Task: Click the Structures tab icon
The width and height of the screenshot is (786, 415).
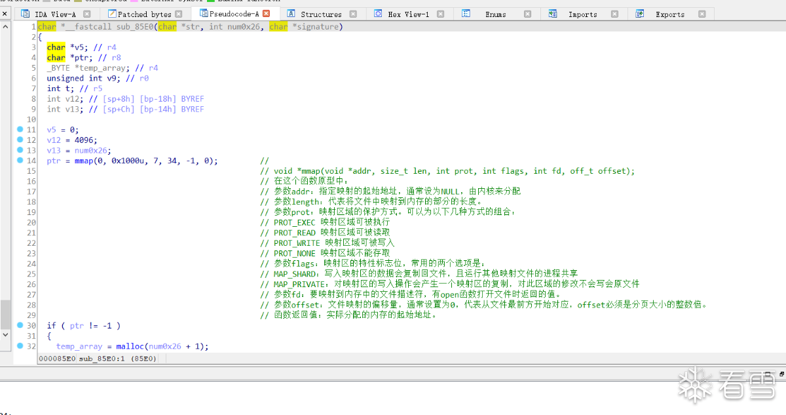Action: (x=291, y=14)
